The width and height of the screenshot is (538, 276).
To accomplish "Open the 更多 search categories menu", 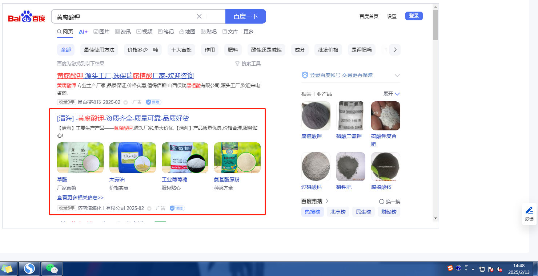I will click(x=249, y=32).
